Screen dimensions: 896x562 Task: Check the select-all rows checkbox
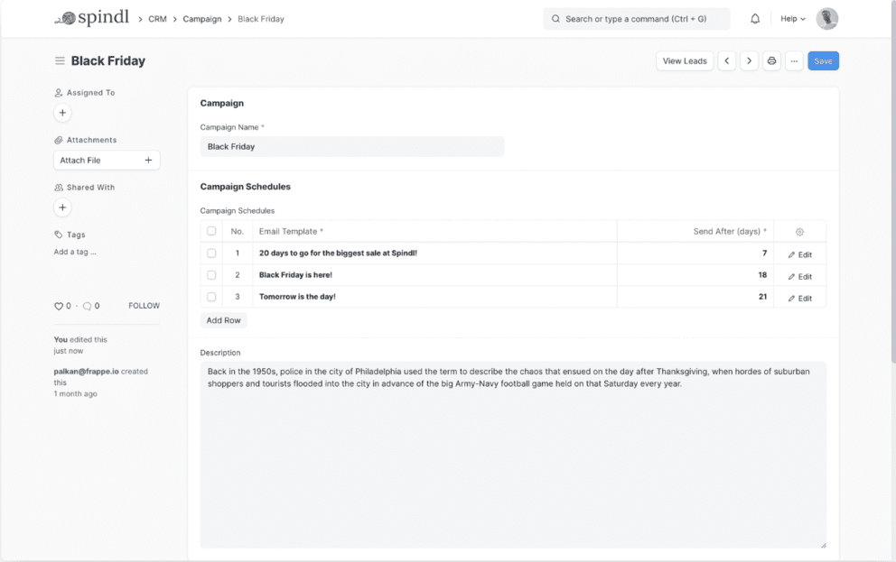(x=211, y=231)
